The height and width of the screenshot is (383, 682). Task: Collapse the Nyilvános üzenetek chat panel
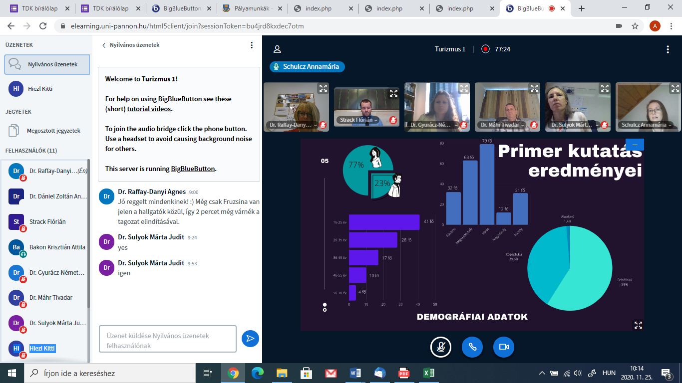pos(131,45)
